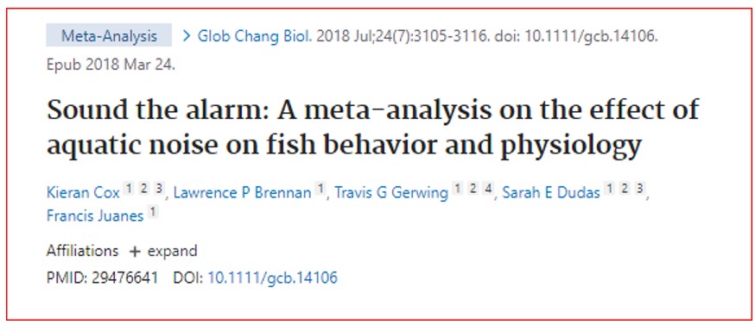
Task: Click affiliation 2 superscript after Kieran Cox
Action: tap(143, 188)
